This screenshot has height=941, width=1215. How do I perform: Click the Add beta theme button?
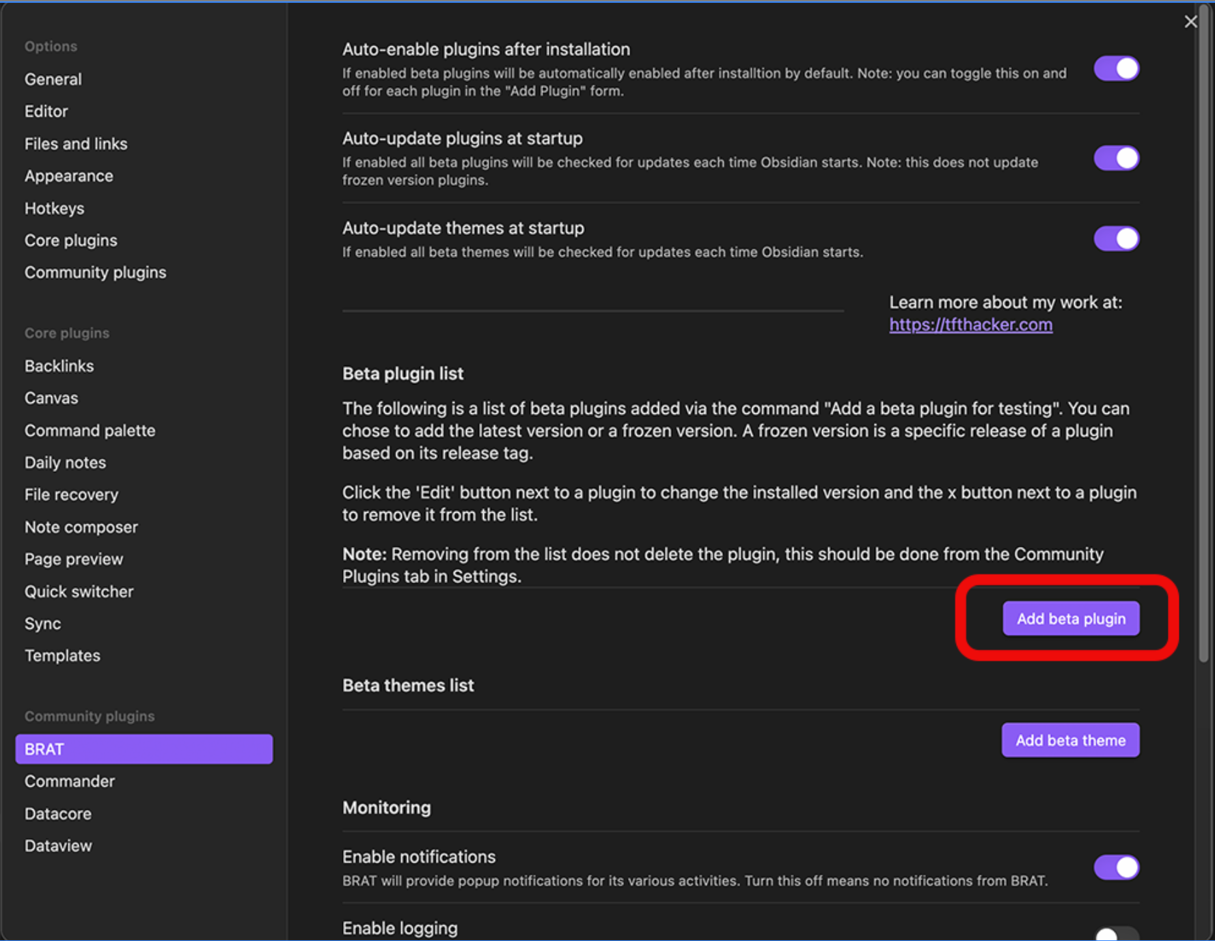click(1070, 740)
